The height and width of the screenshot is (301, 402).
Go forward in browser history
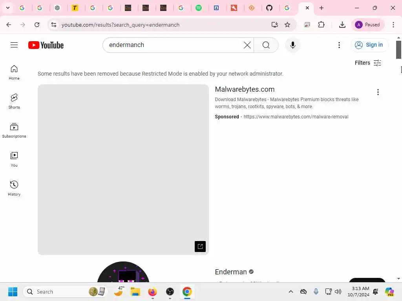point(23,25)
